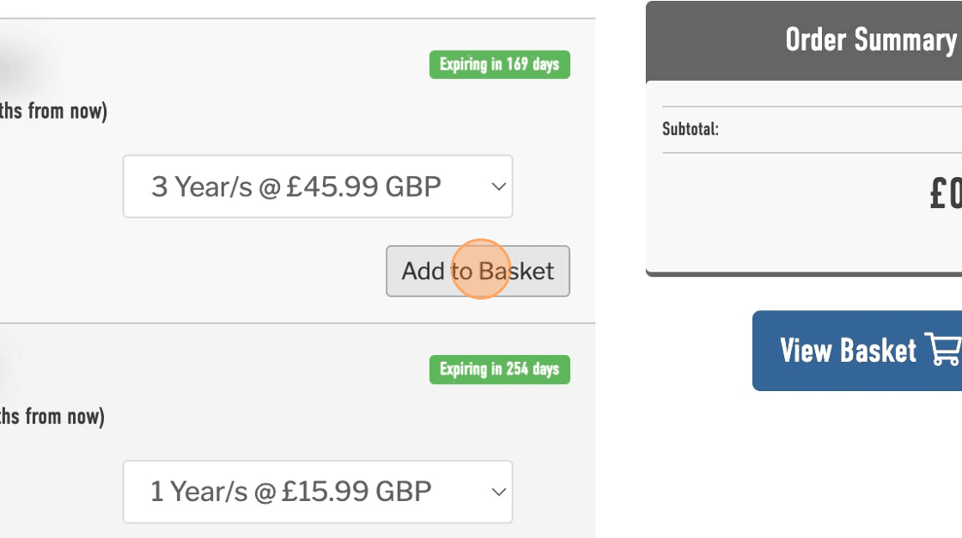The width and height of the screenshot is (962, 538).
Task: Click chevron arrow on £45.99 renewal select
Action: (498, 186)
